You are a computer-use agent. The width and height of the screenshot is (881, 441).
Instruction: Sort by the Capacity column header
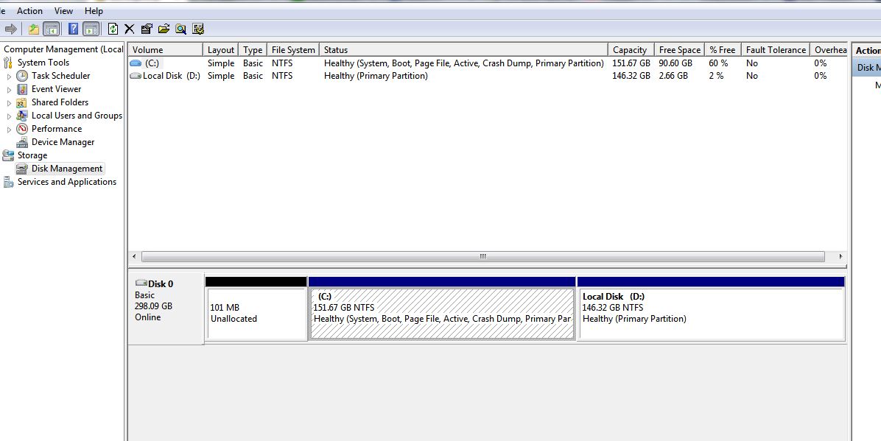pos(631,49)
